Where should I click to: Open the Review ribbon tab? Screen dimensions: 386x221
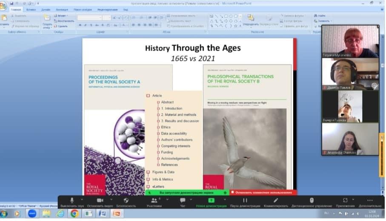(108, 10)
